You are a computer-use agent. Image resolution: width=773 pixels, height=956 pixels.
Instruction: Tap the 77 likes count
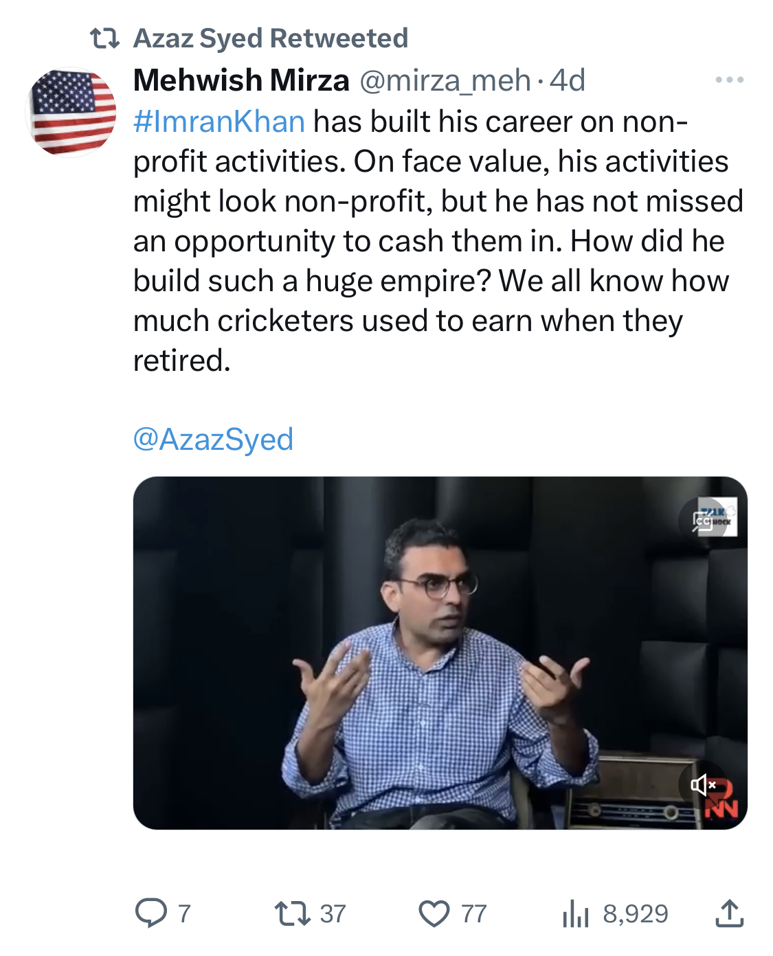click(473, 914)
